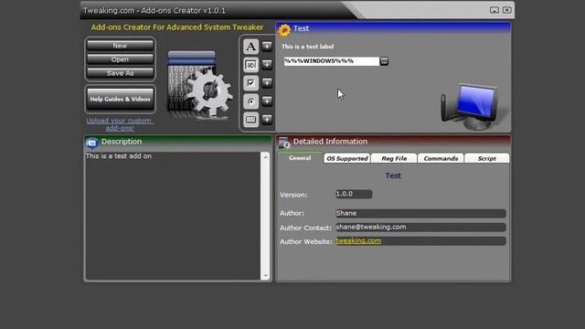Click the sunflower icon beside Test title

click(x=284, y=30)
